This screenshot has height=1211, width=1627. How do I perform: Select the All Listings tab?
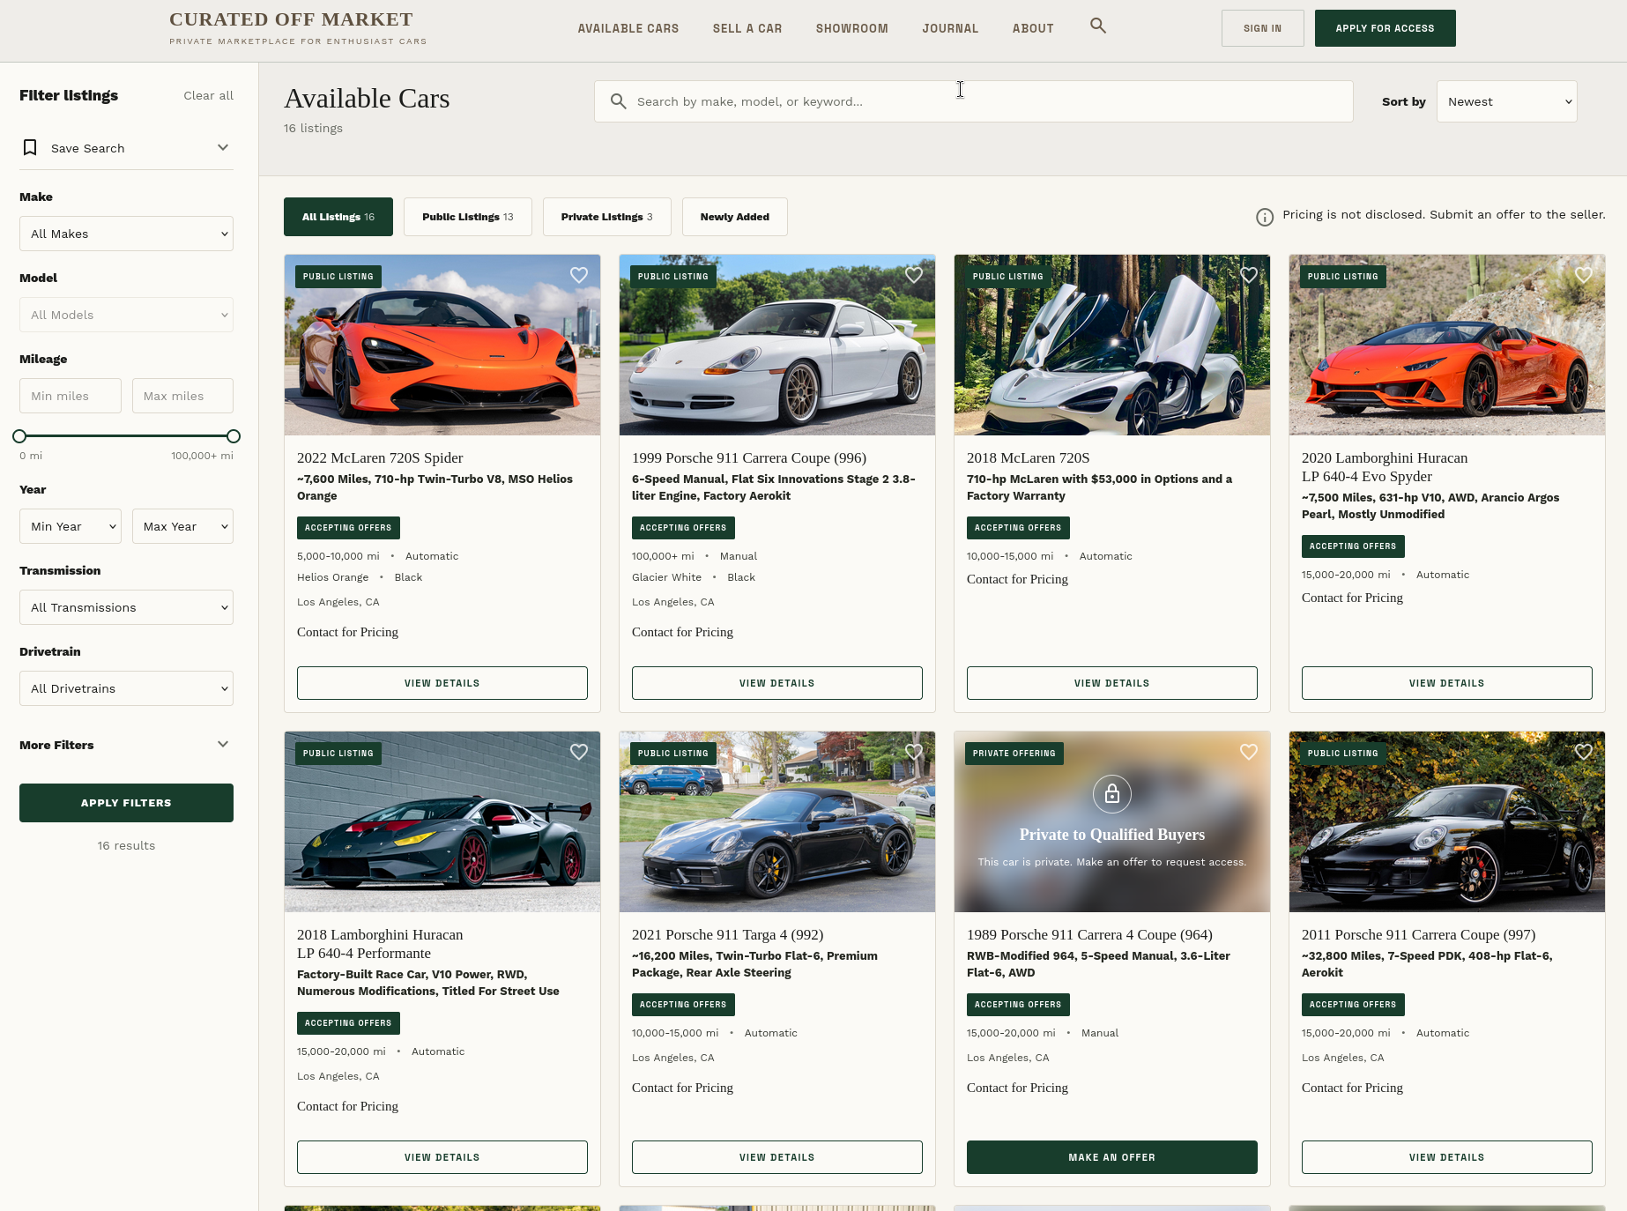(338, 217)
